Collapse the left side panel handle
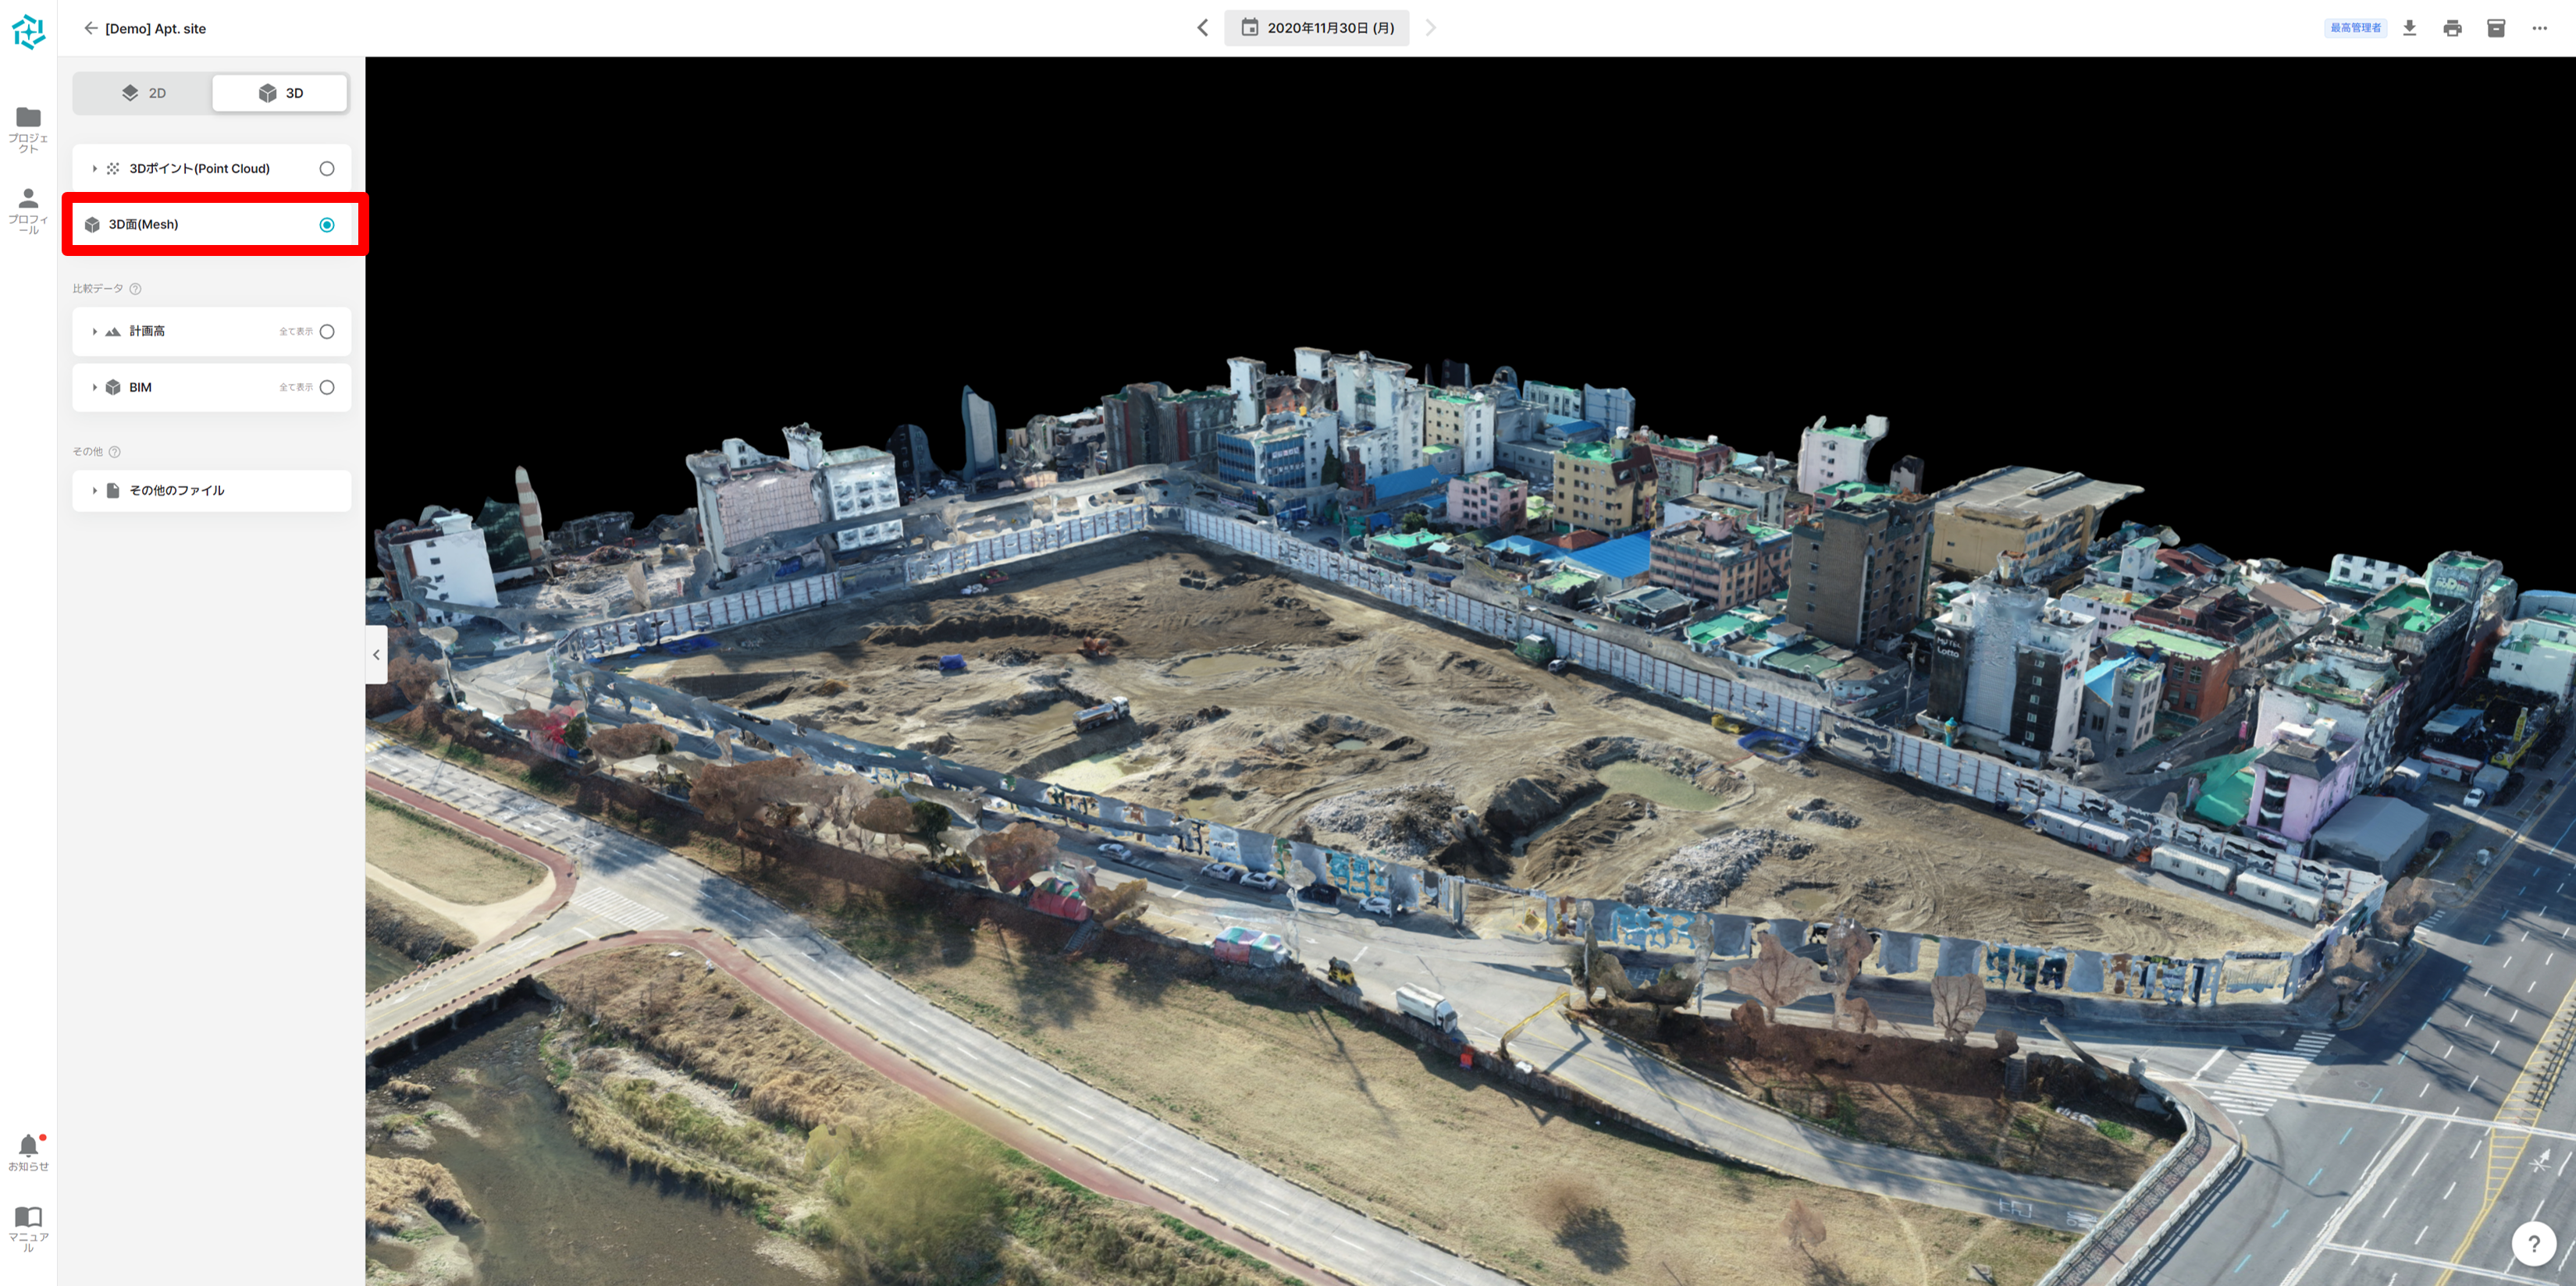 coord(376,655)
